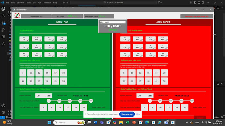Select take profit 45 in Open Short
Screen dimensions: 225x126
pos(156,81)
